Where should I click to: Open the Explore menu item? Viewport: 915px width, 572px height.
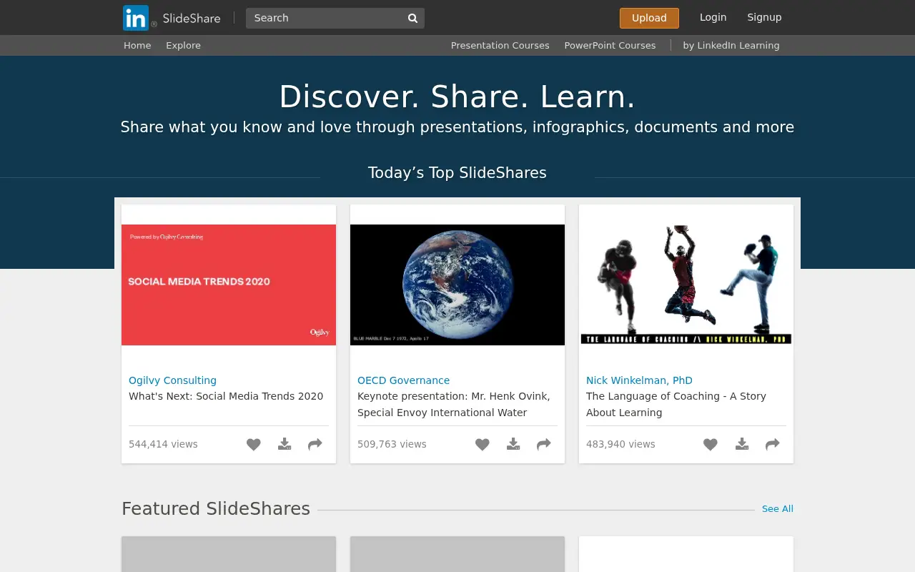(183, 45)
